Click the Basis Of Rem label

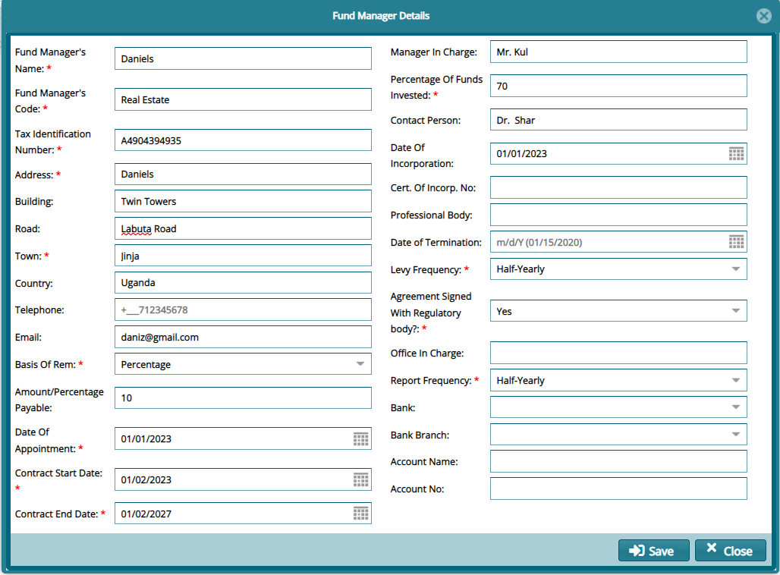tap(46, 365)
